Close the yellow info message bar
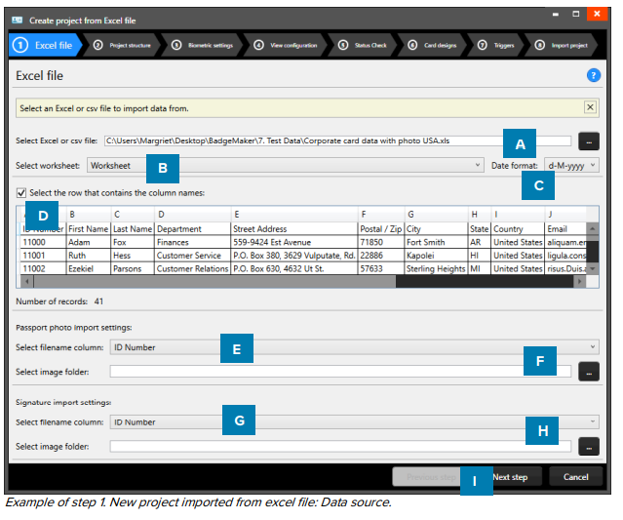The image size is (623, 520). pos(590,107)
